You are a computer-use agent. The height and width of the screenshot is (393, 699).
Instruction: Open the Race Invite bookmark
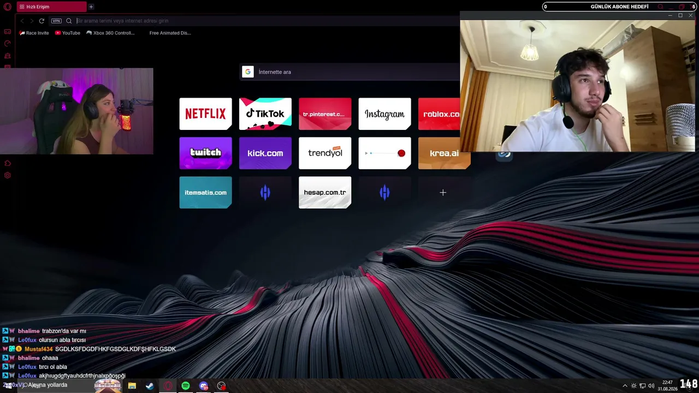[x=34, y=33]
